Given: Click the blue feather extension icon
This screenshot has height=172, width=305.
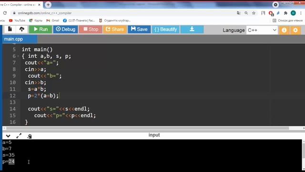Looking at the screenshot, I should (278, 13).
